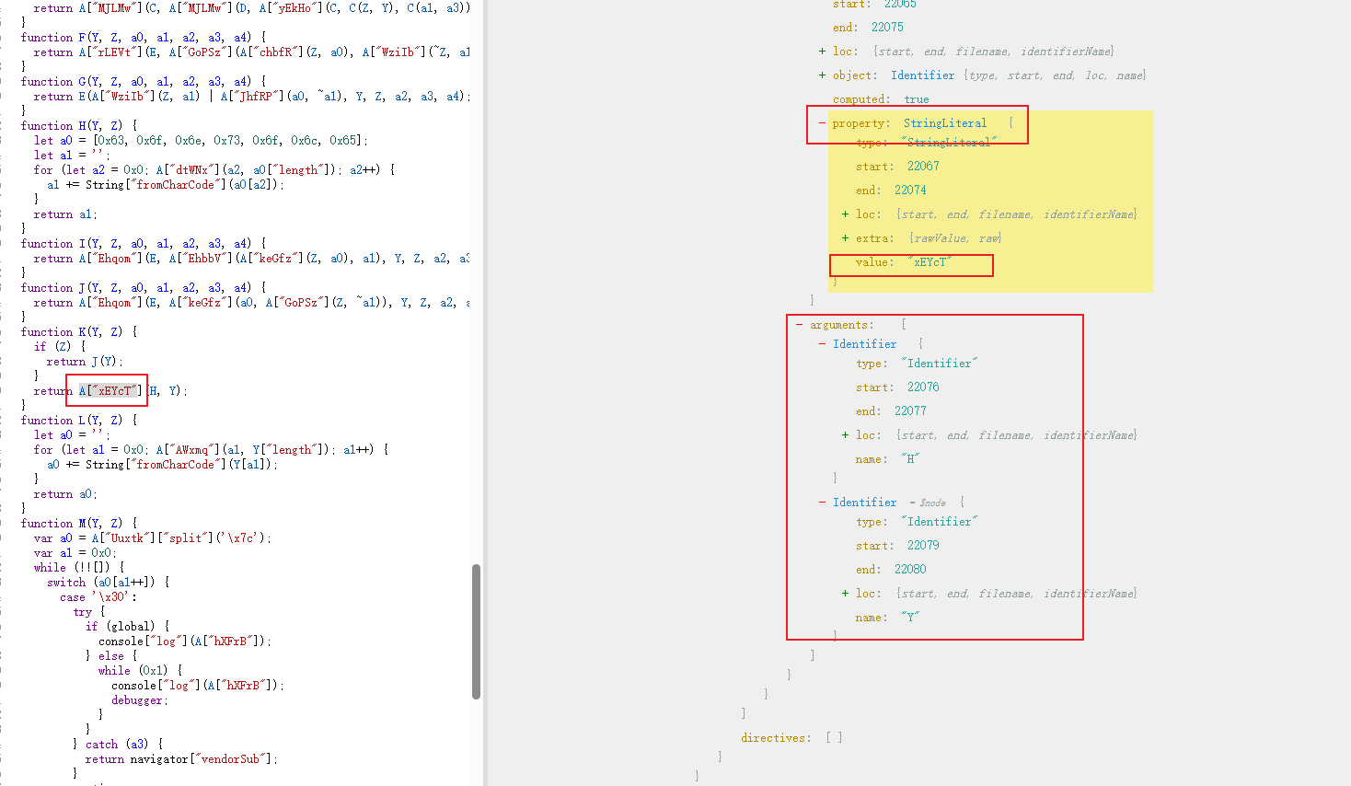The width and height of the screenshot is (1351, 786).
Task: Collapse the Identifier marked $node
Action: point(822,503)
